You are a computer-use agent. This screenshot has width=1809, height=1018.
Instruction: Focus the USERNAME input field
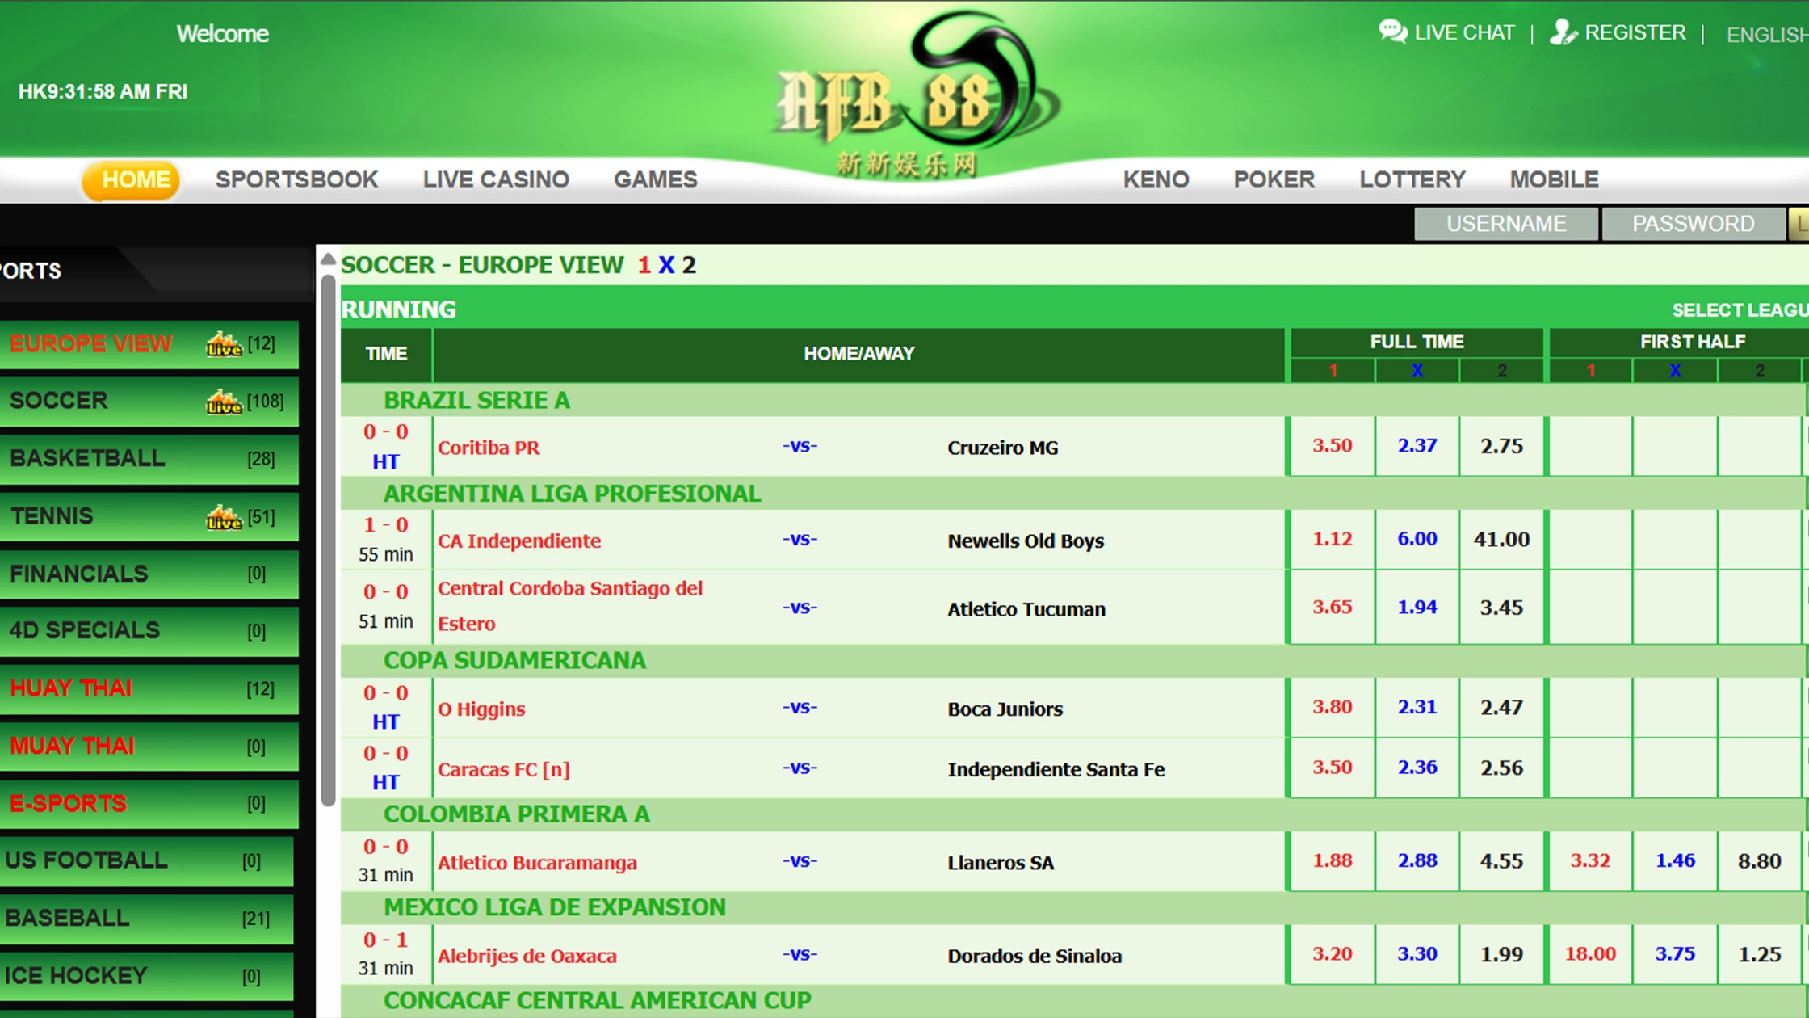1506,224
